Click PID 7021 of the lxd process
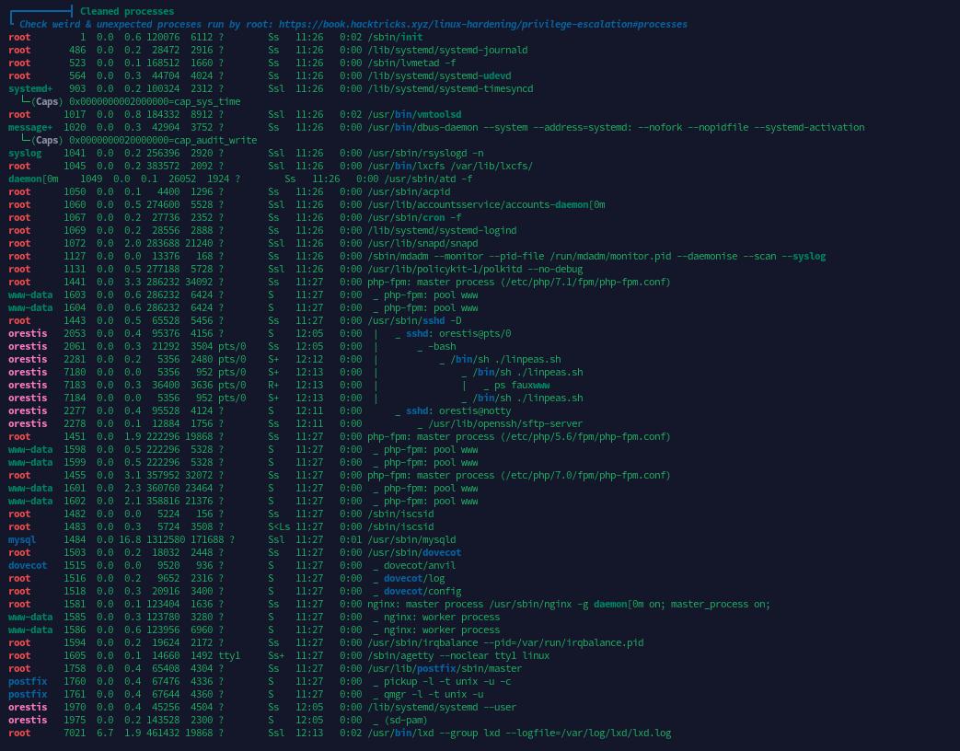The image size is (960, 751). [75, 733]
